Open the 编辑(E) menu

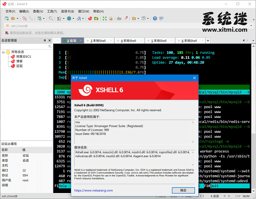pyautogui.click(x=24, y=11)
